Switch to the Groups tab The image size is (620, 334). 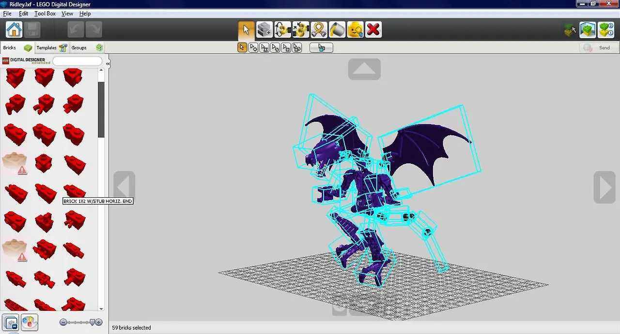coord(87,47)
